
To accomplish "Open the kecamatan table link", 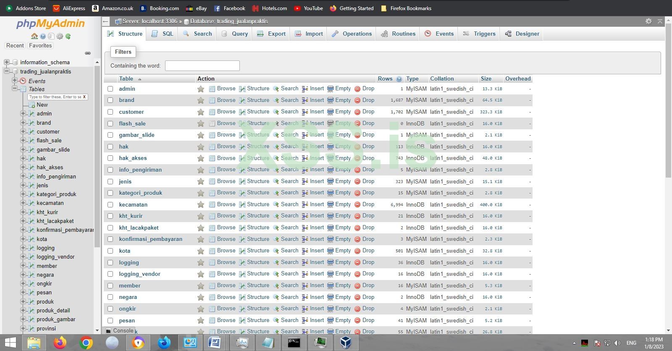I will (133, 205).
